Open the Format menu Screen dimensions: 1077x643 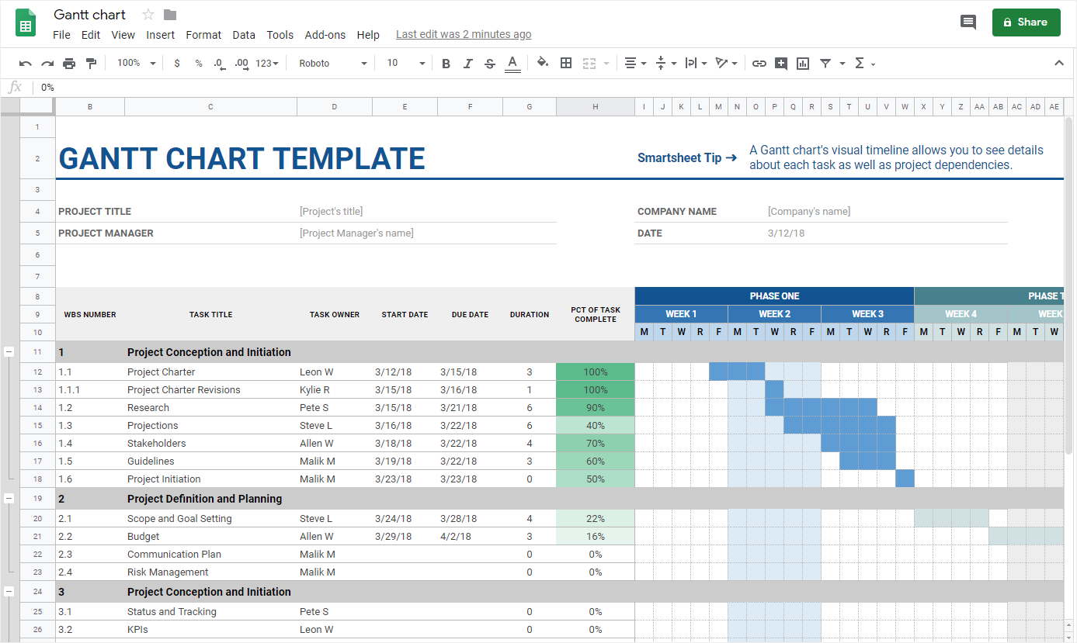[203, 35]
